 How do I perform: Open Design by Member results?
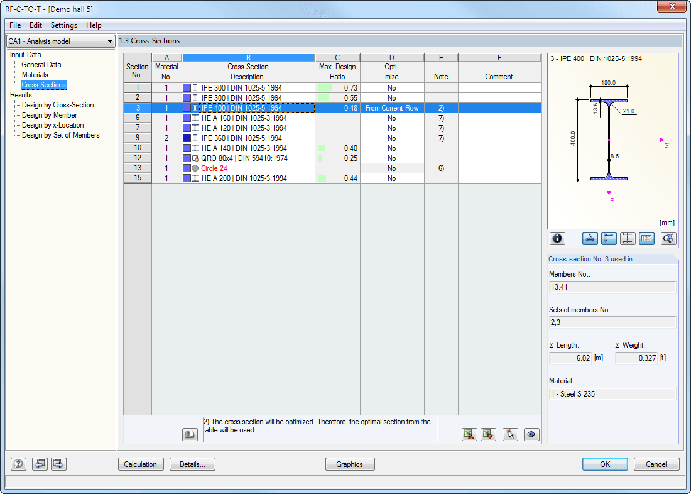click(50, 115)
